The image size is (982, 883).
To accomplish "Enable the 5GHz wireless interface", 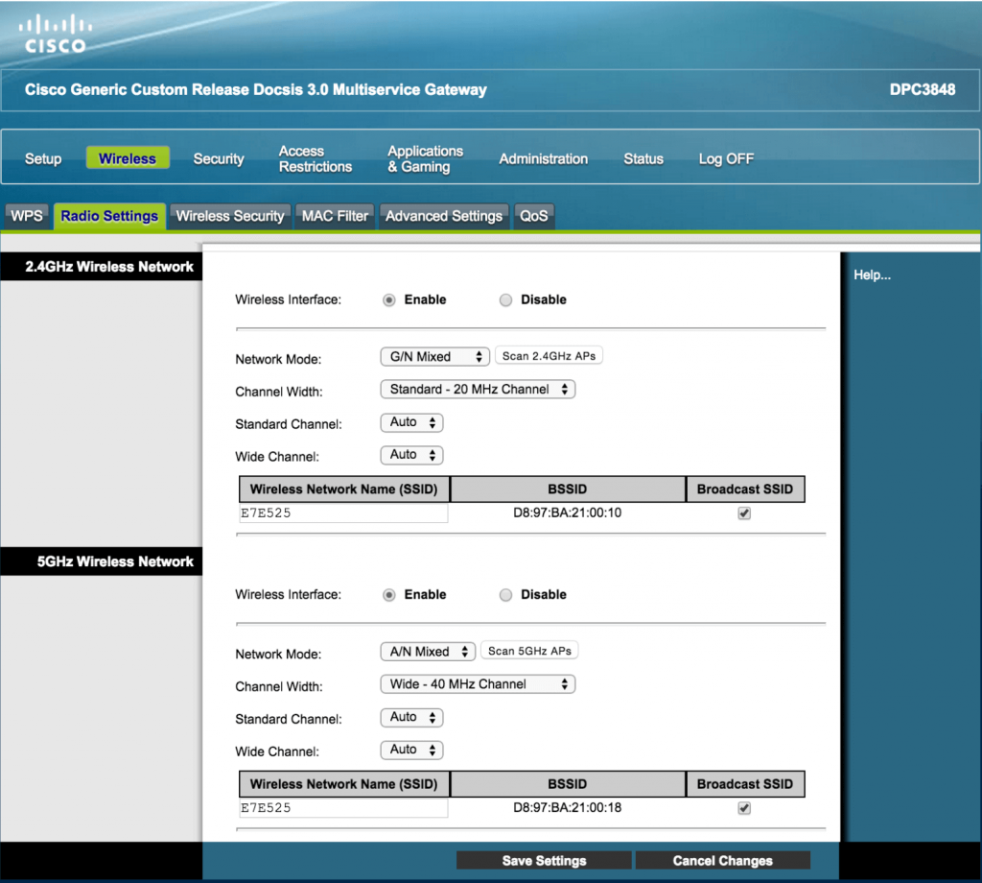I will point(388,594).
